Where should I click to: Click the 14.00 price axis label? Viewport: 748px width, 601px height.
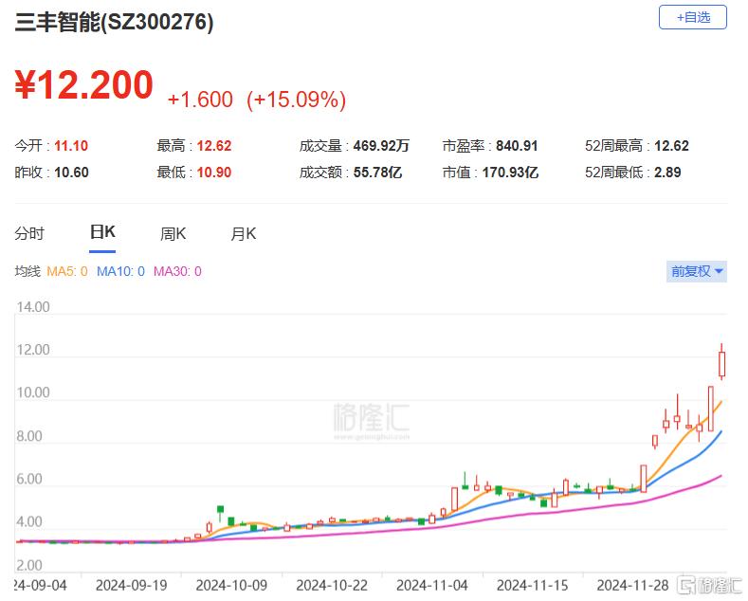[33, 307]
